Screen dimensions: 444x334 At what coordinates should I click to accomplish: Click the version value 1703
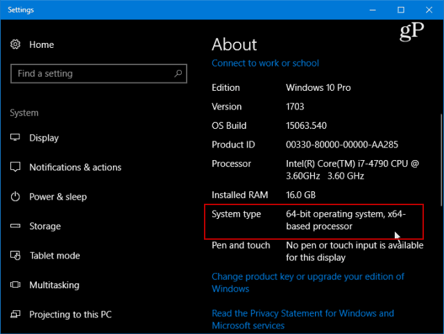tap(295, 106)
